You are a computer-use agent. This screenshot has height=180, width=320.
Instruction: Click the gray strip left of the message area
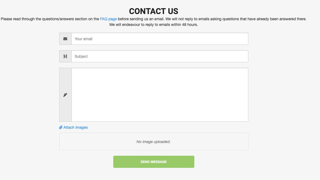(x=65, y=111)
